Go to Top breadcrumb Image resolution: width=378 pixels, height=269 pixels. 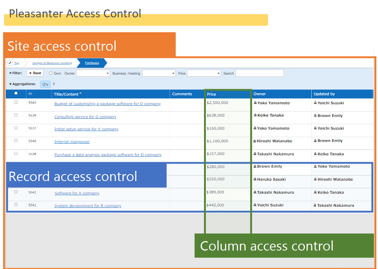pyautogui.click(x=16, y=63)
